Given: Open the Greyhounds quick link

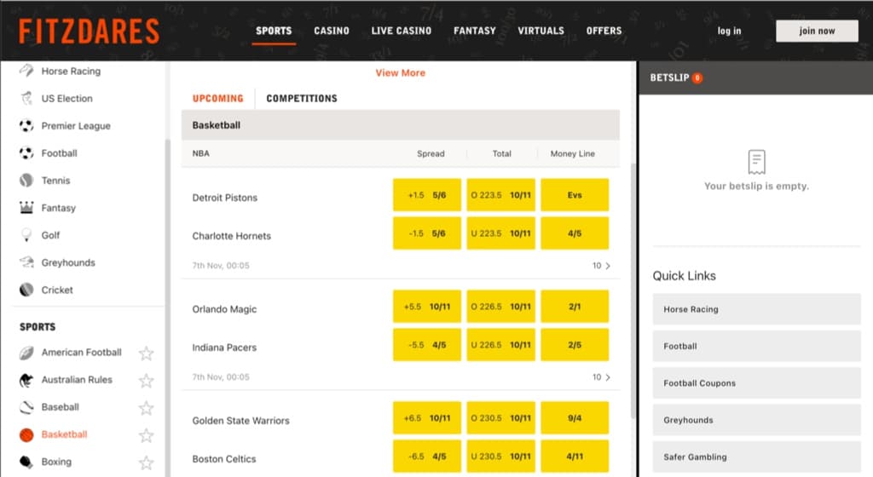Looking at the screenshot, I should click(756, 420).
